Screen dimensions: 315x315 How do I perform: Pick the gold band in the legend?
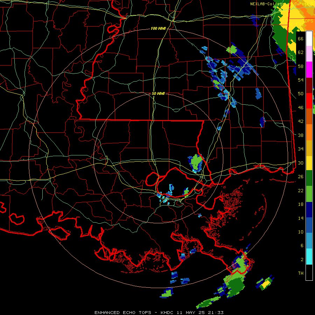click(309, 148)
